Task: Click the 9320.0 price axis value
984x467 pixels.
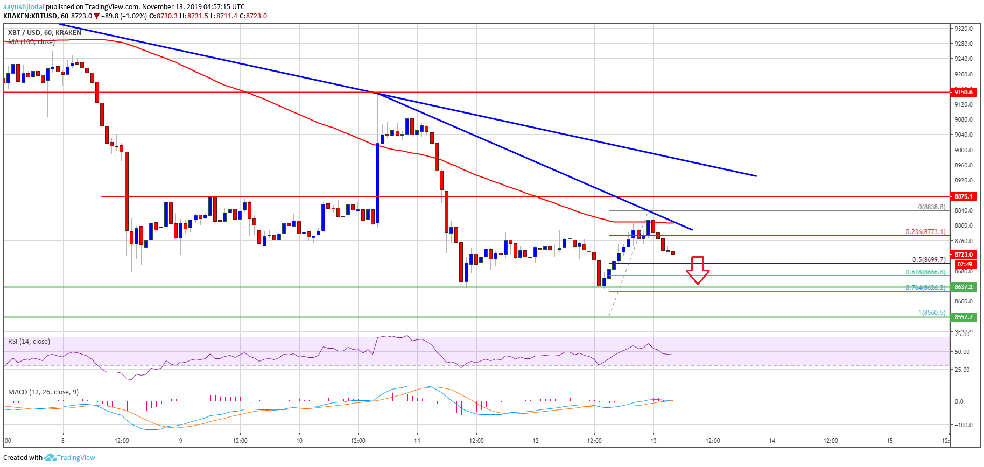Action: (x=964, y=29)
